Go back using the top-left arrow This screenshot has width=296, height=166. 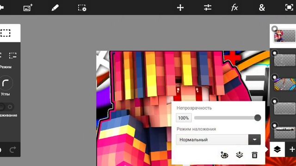tap(2, 7)
